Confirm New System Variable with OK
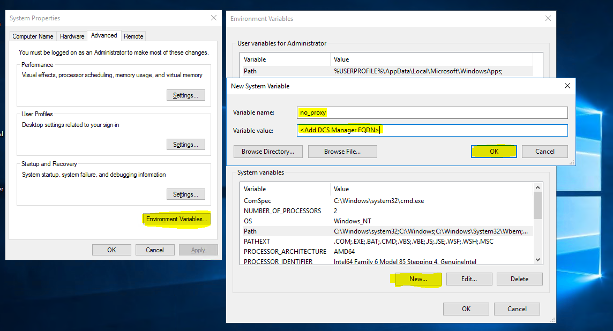Screen dimensions: 613x331 [494, 152]
